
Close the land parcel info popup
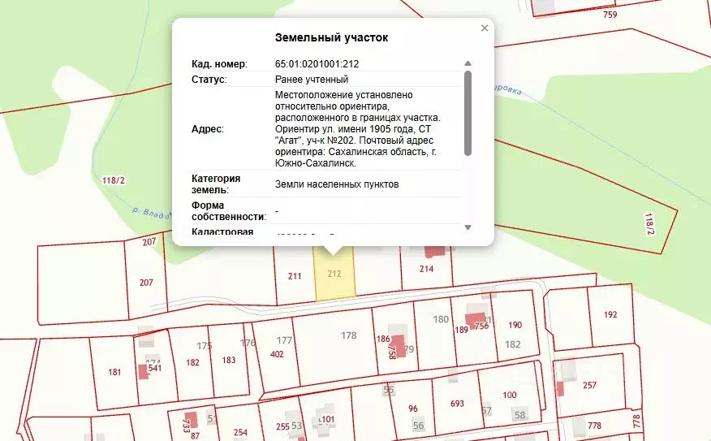(485, 28)
